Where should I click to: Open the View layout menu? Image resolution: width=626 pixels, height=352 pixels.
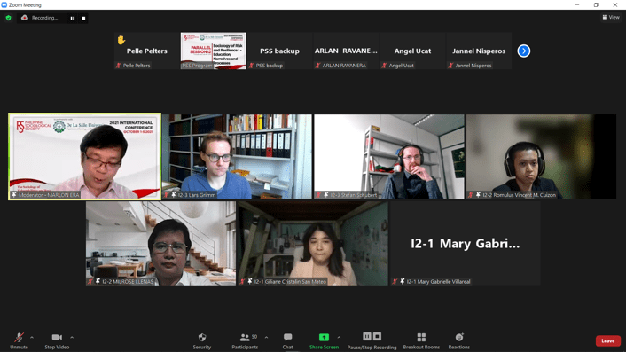(x=611, y=17)
